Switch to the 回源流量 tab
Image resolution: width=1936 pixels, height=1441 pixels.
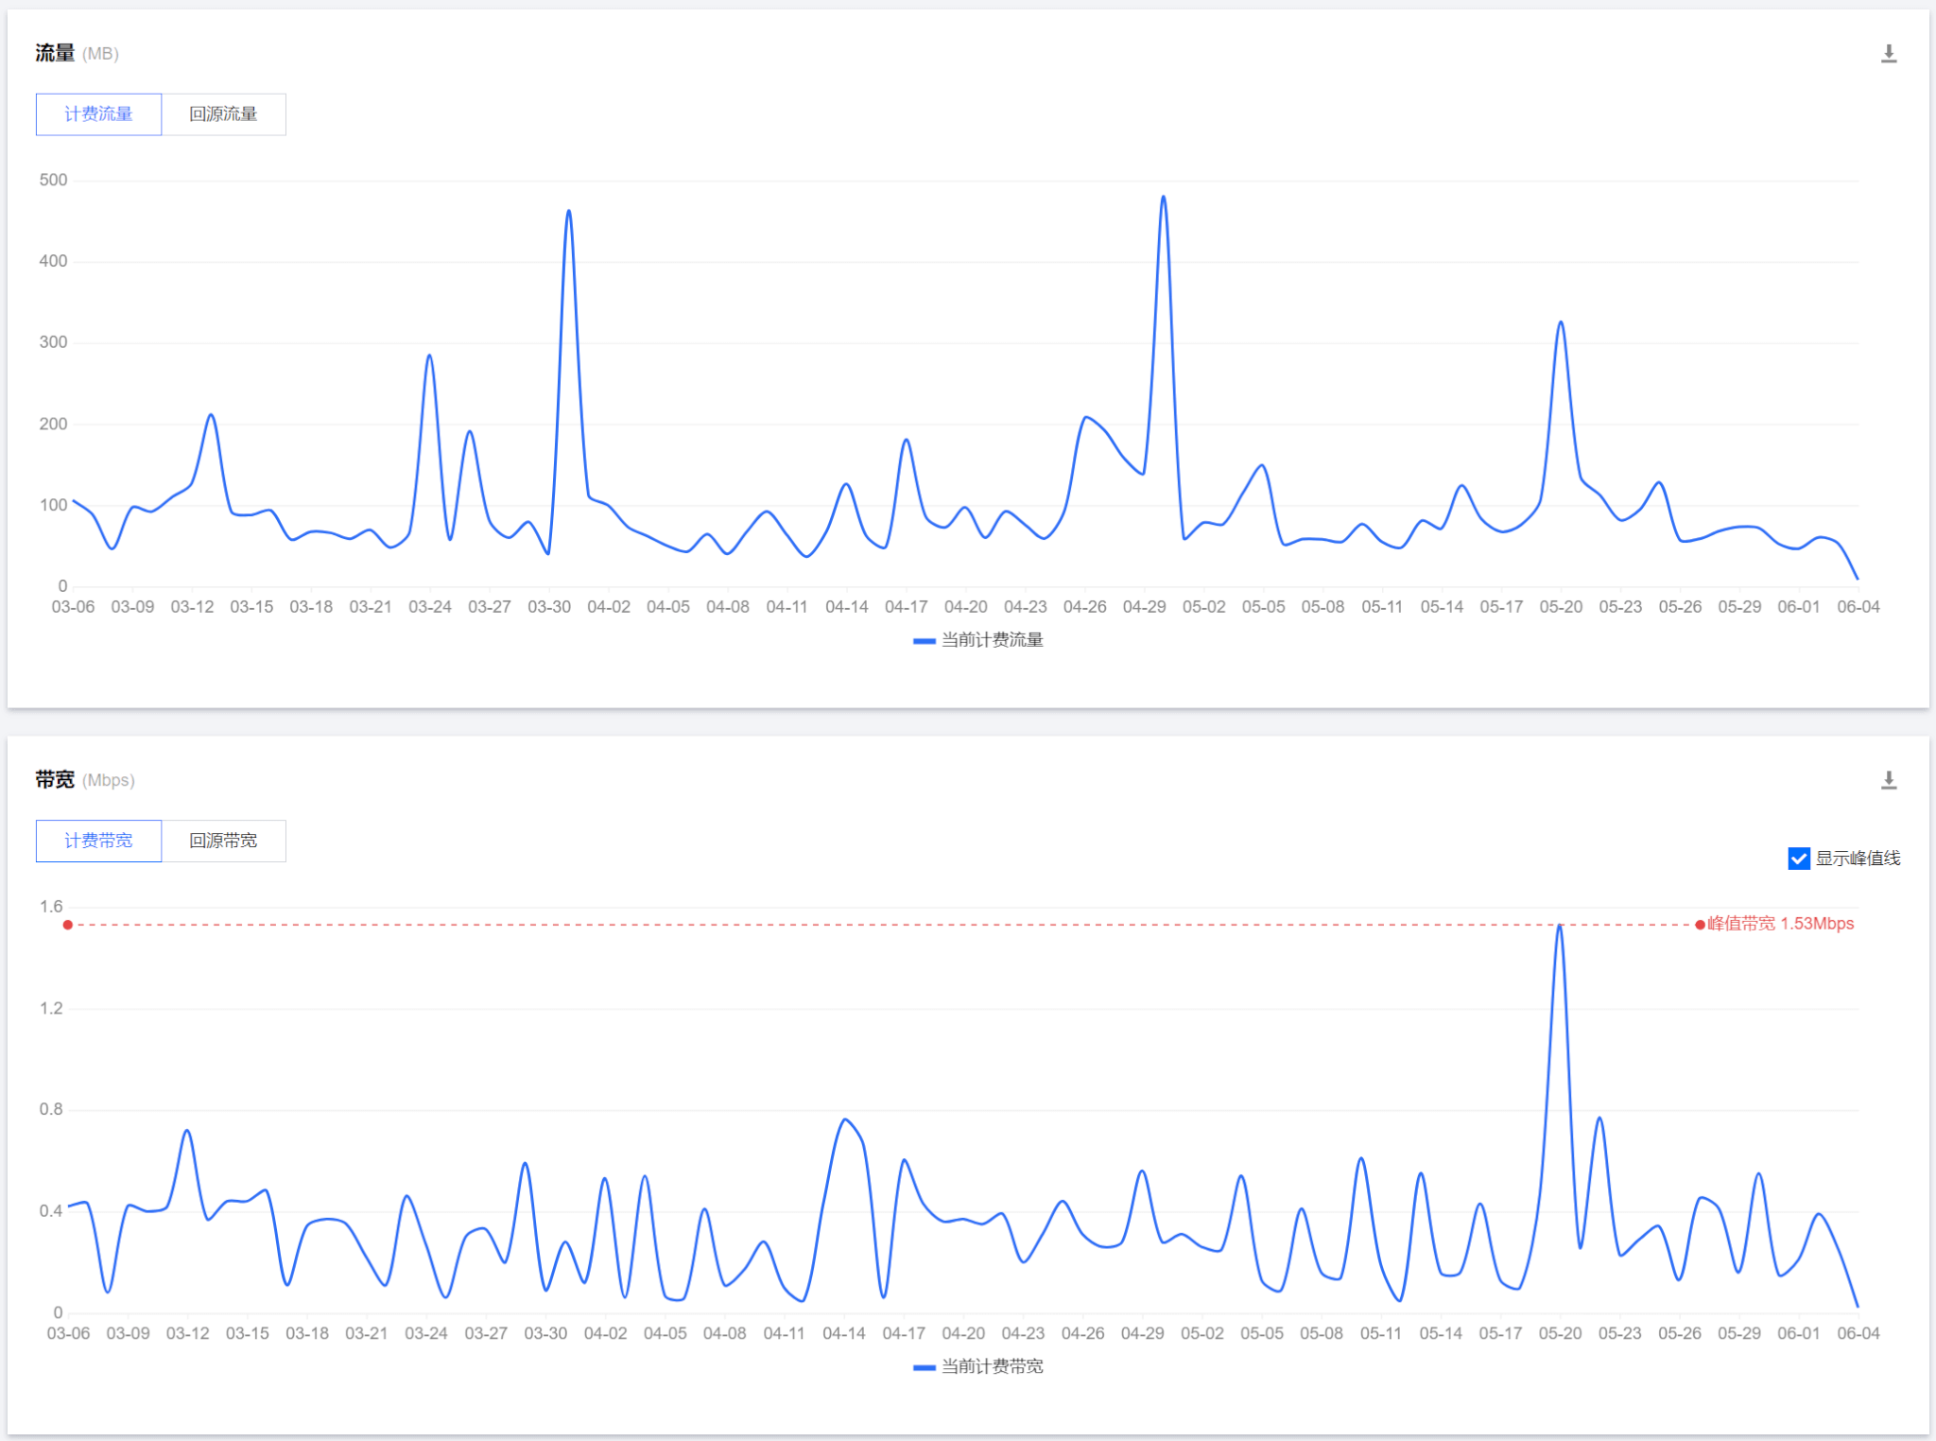(223, 114)
